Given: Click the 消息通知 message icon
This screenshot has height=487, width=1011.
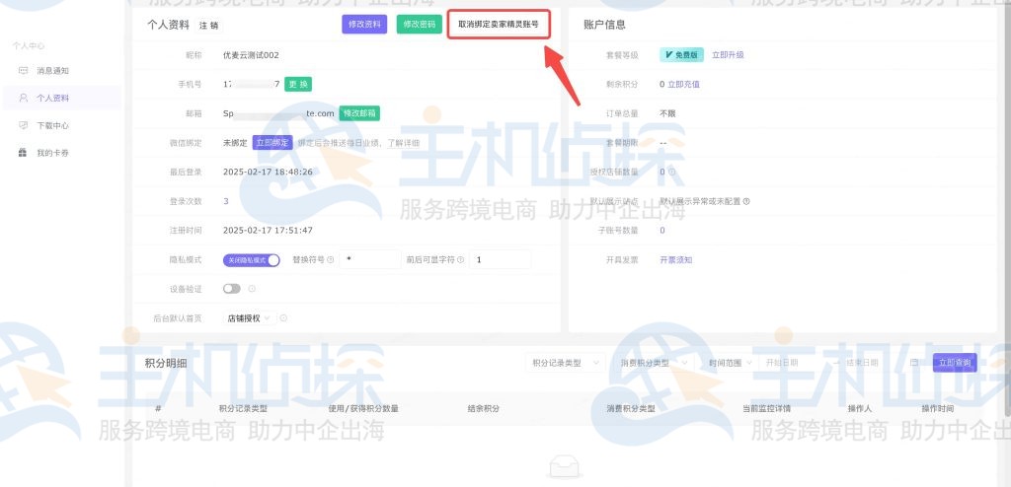Looking at the screenshot, I should [x=24, y=71].
